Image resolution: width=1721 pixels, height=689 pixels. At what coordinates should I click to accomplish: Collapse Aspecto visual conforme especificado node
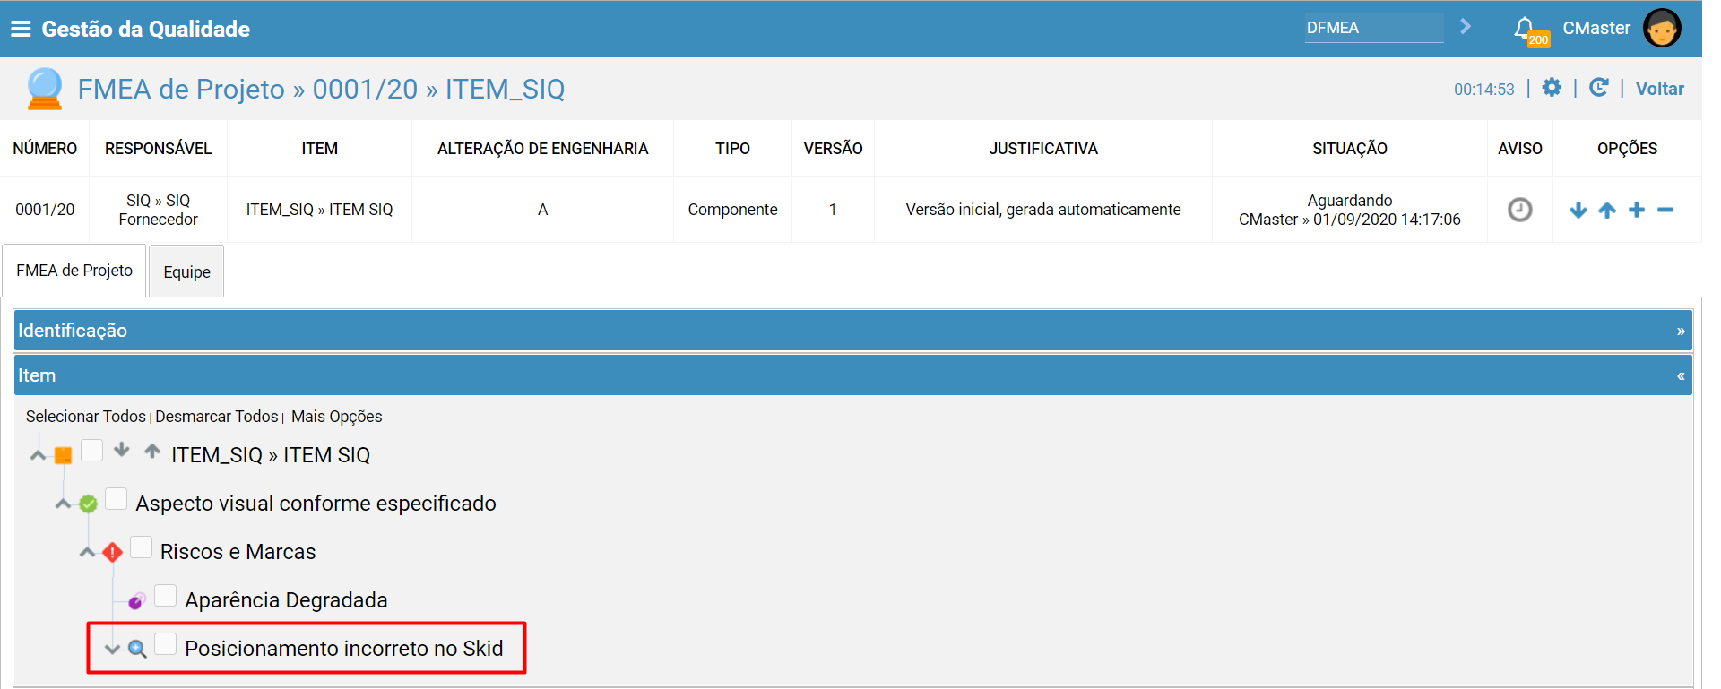(63, 504)
